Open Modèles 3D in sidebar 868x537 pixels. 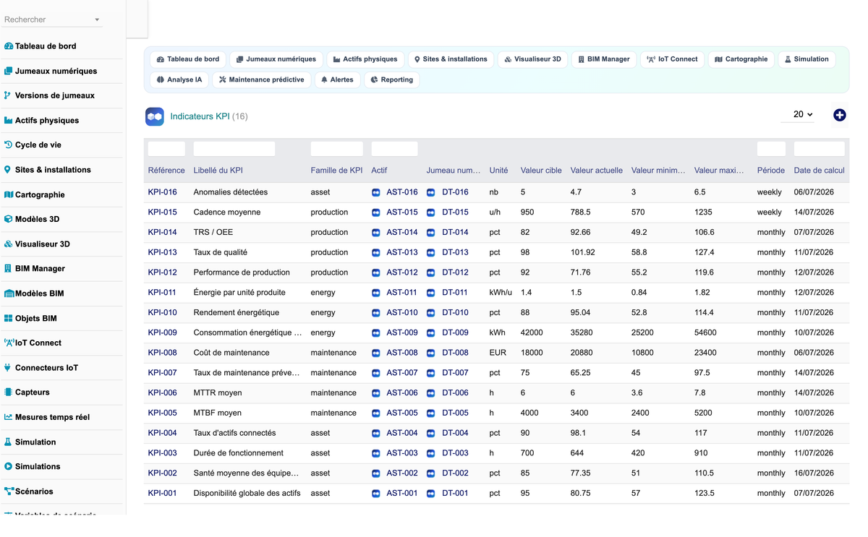click(x=32, y=219)
